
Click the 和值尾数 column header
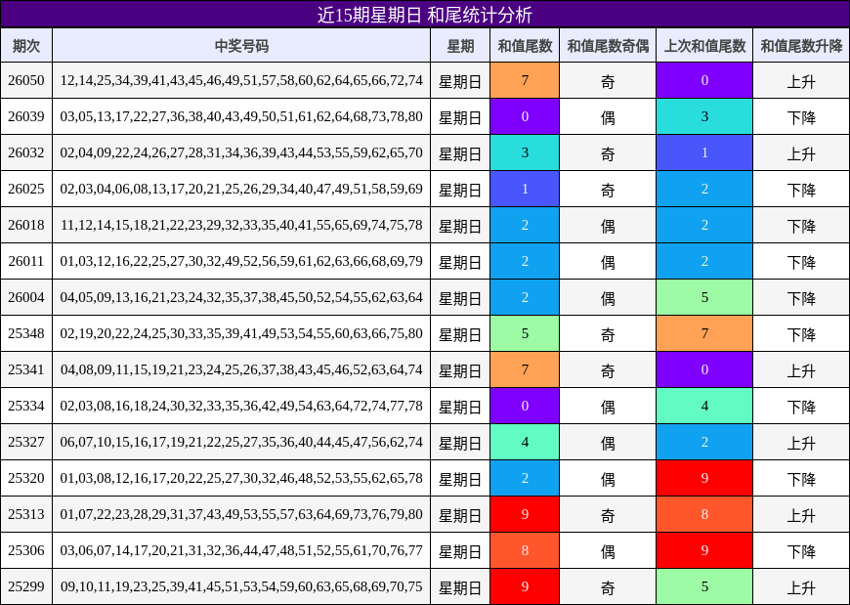tap(523, 46)
